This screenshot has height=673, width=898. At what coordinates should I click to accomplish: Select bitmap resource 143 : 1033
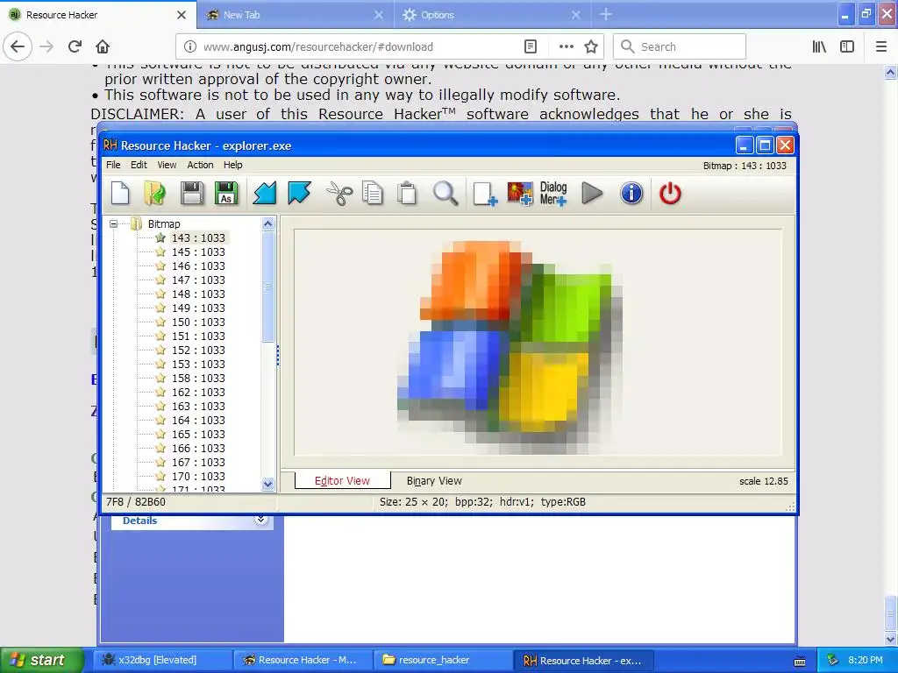[x=198, y=238]
